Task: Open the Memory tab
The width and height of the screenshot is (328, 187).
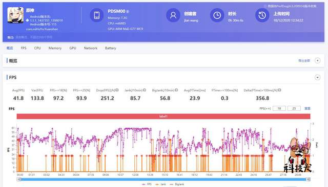Action: click(x=55, y=48)
